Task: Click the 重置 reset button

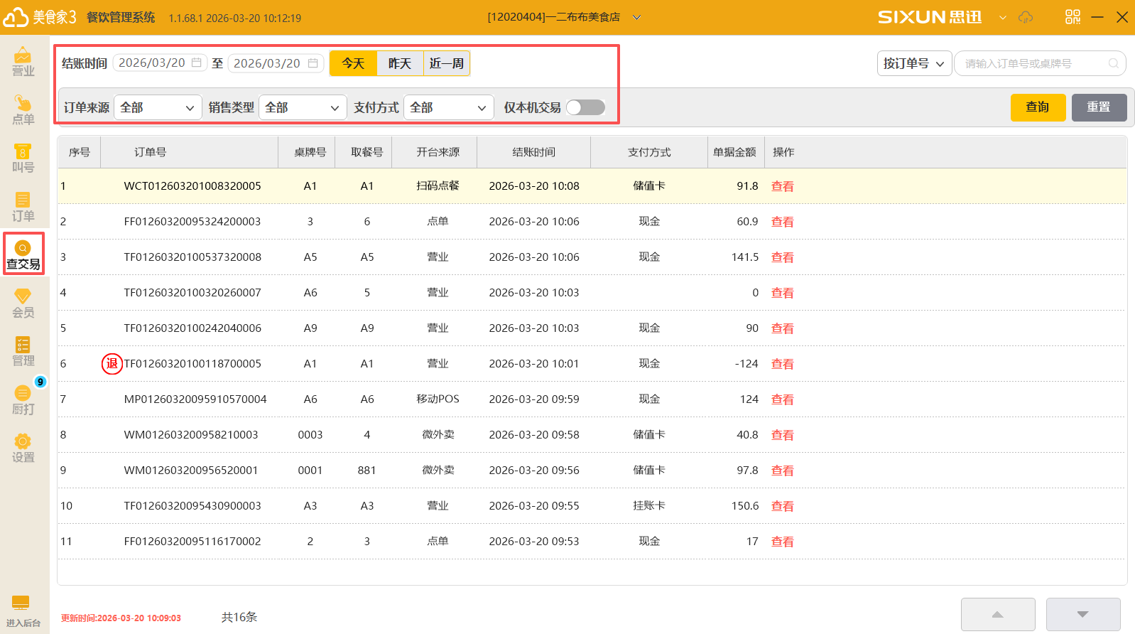Action: click(1099, 107)
